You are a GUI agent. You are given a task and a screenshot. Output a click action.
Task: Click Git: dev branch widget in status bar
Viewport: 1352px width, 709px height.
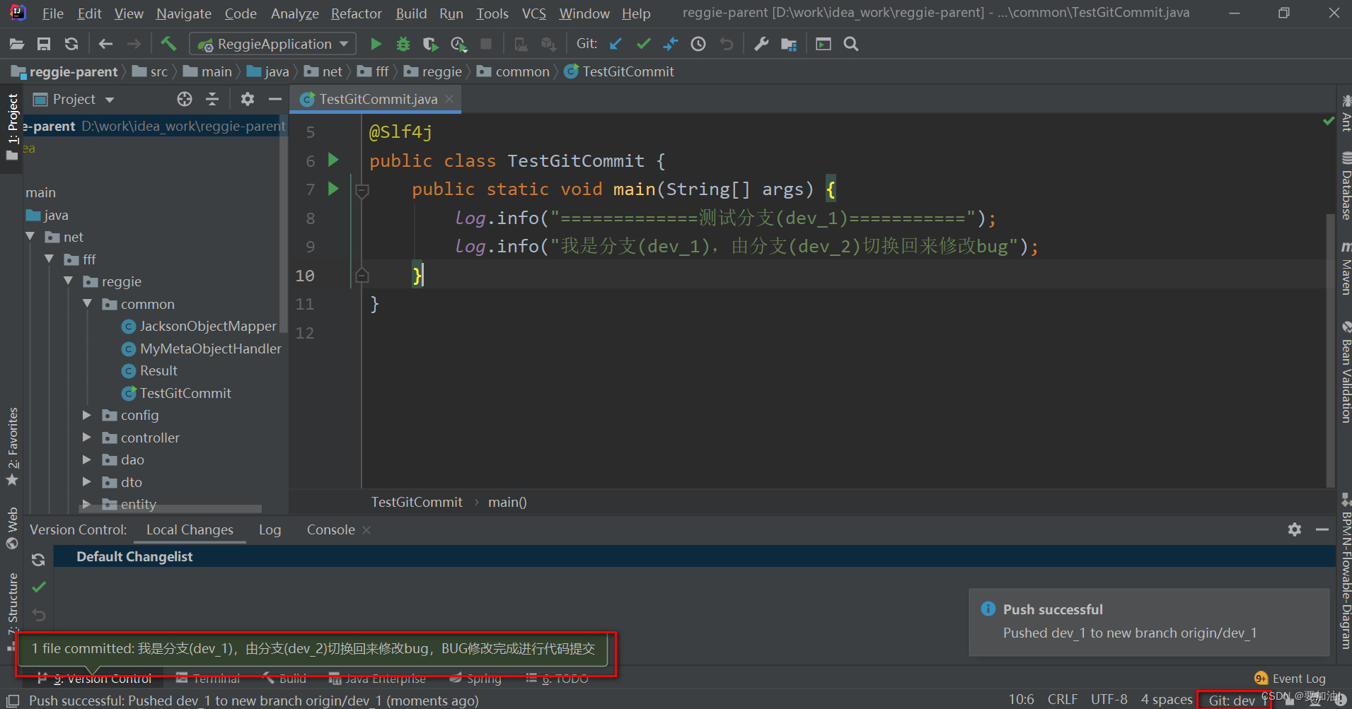click(x=1234, y=700)
